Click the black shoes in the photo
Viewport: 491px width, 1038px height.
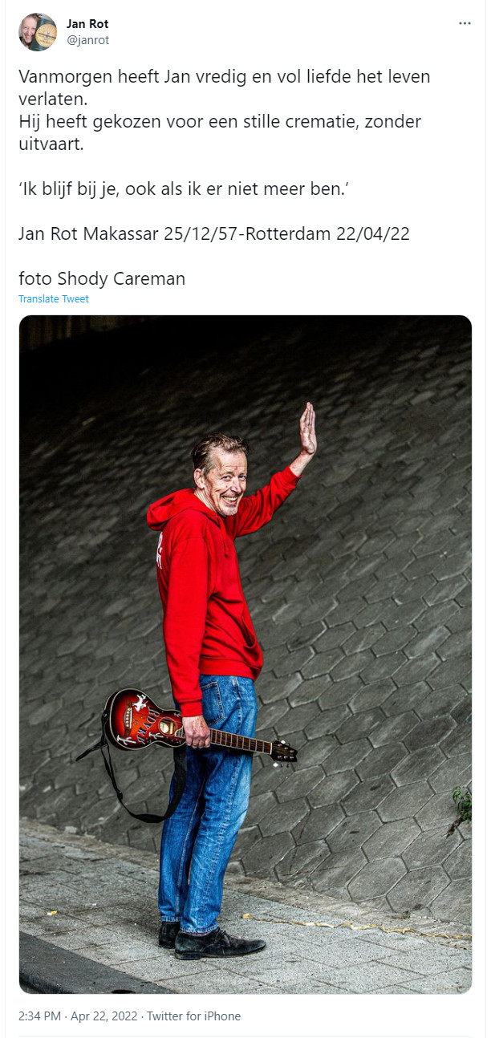point(209,940)
